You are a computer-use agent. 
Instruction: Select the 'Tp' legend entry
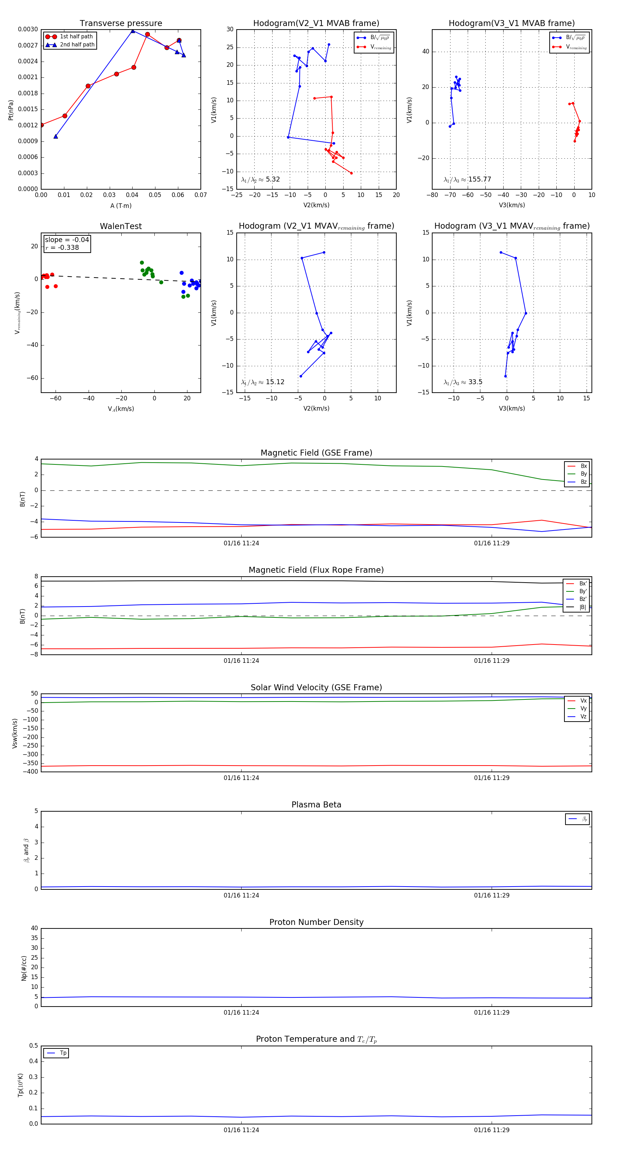pos(56,1053)
